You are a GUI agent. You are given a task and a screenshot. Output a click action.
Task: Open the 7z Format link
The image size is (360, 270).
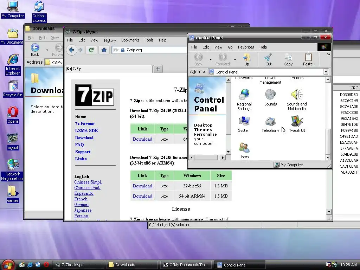[x=85, y=124]
